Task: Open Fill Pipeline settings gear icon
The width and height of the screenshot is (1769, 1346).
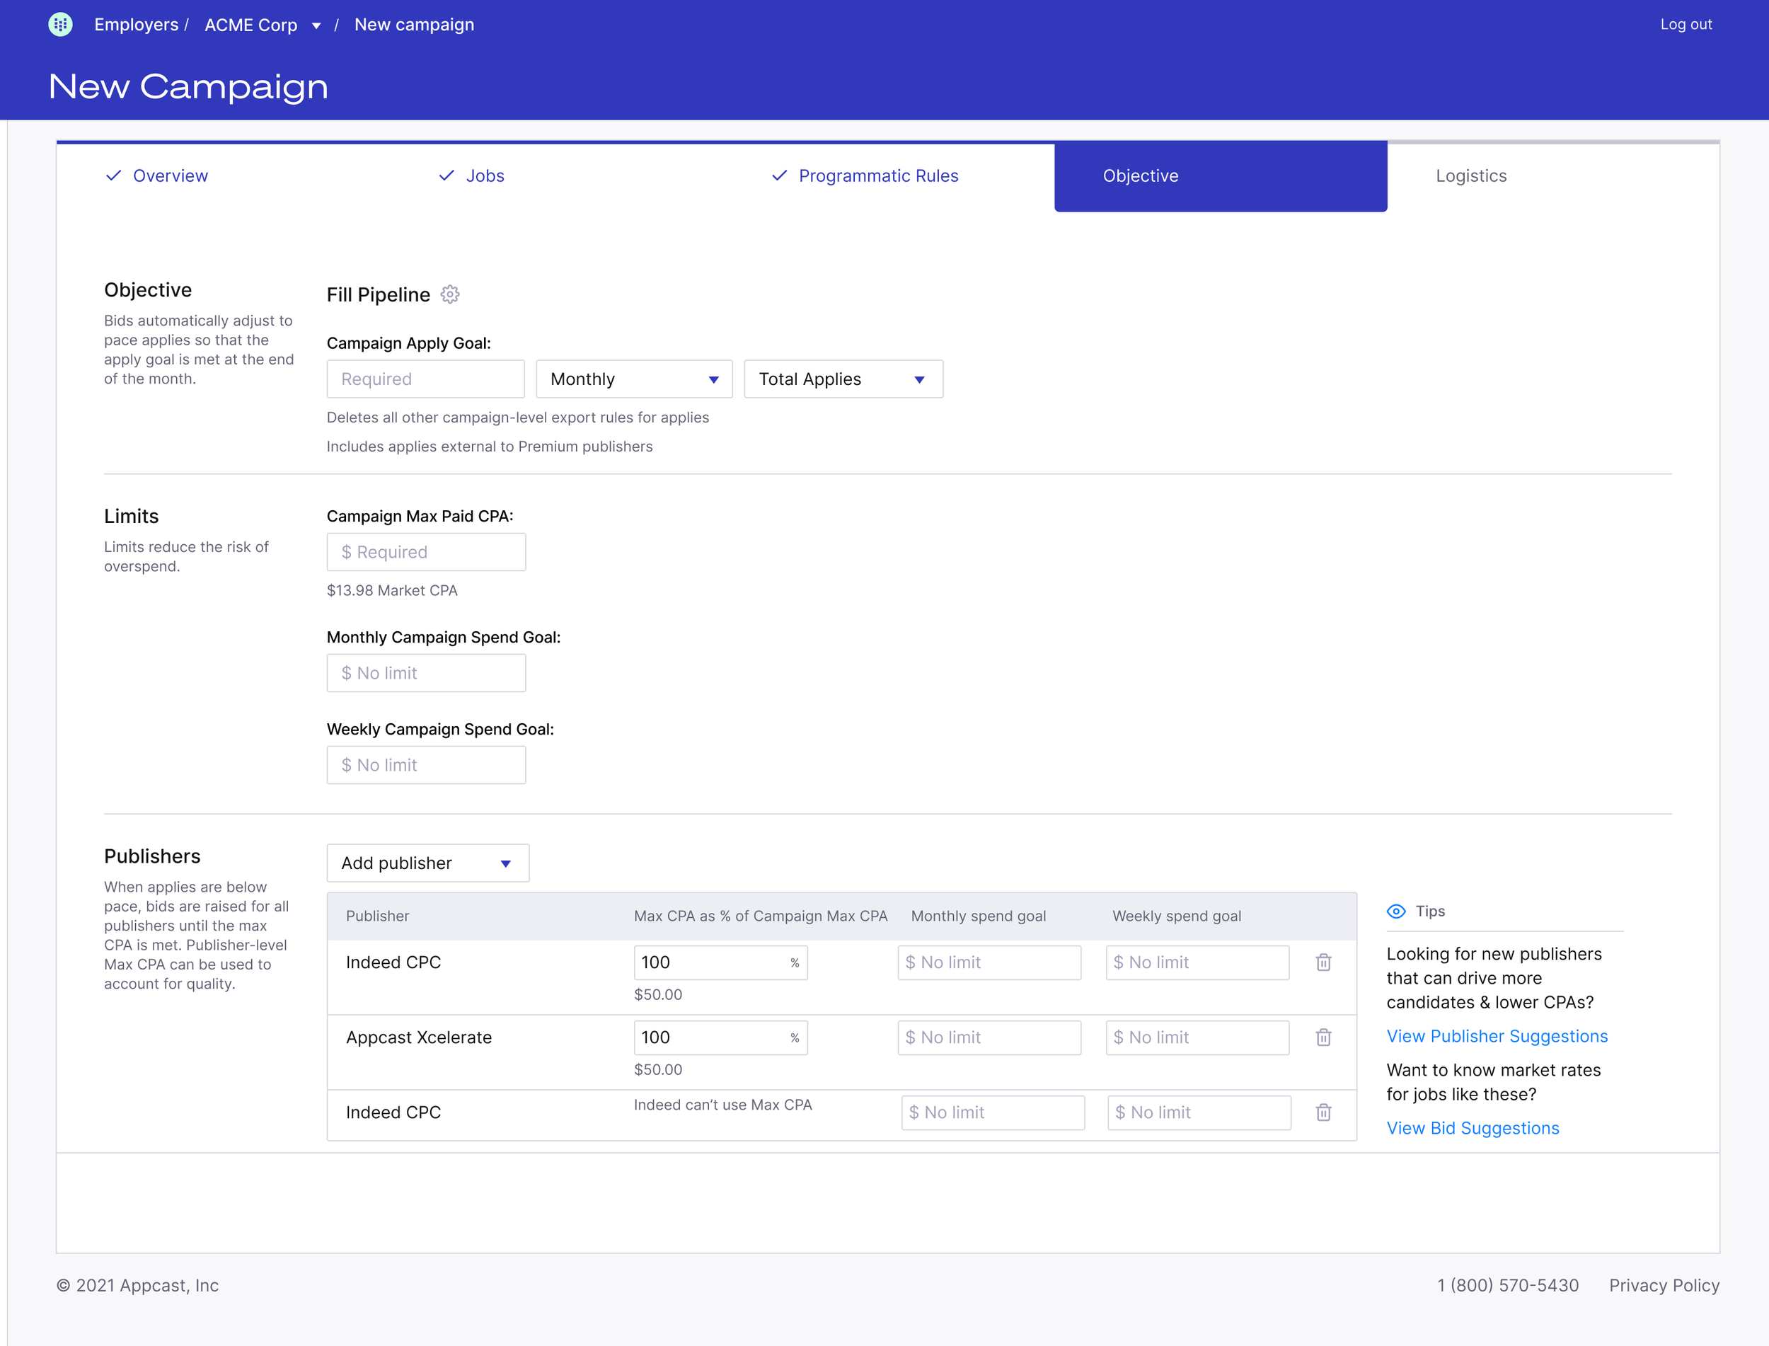Action: tap(450, 295)
